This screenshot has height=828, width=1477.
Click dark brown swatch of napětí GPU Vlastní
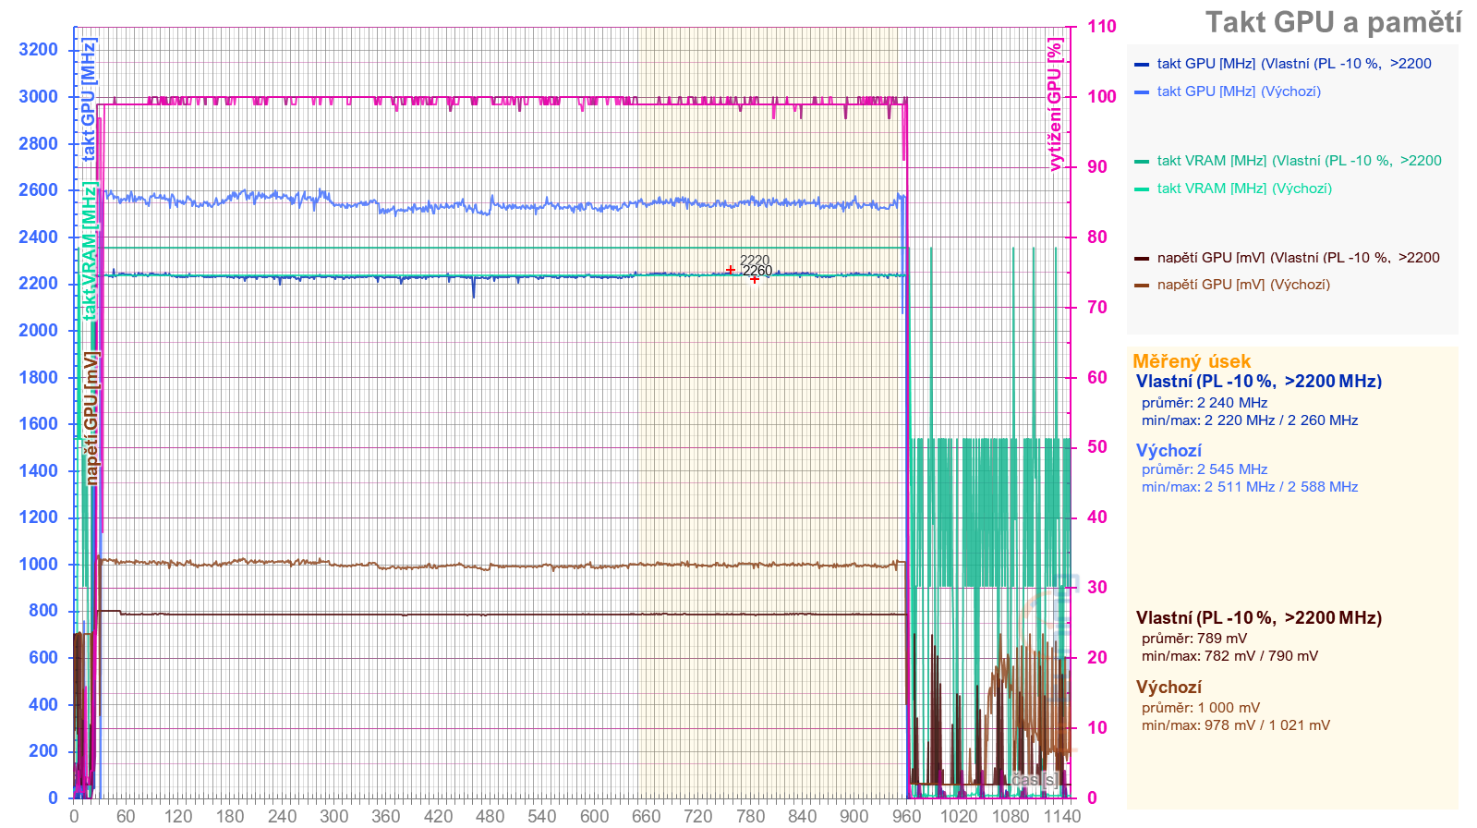1141,259
